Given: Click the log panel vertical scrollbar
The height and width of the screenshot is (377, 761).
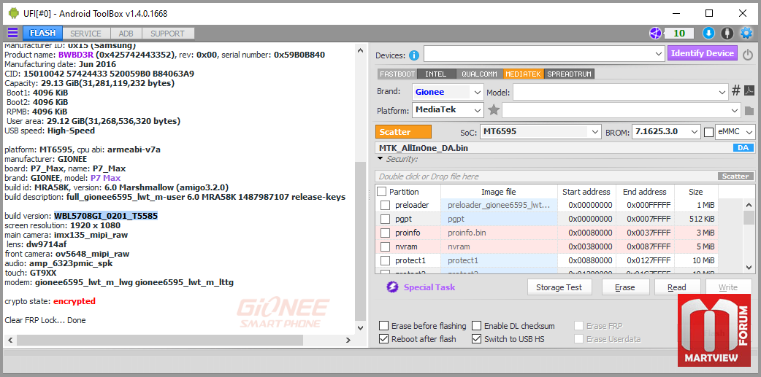Looking at the screenshot, I should (x=360, y=188).
